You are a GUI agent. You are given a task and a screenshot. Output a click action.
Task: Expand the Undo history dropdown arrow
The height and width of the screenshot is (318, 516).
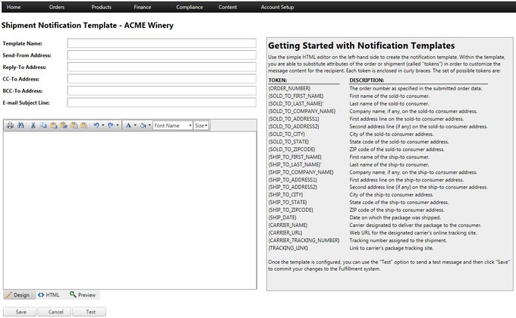(x=102, y=125)
